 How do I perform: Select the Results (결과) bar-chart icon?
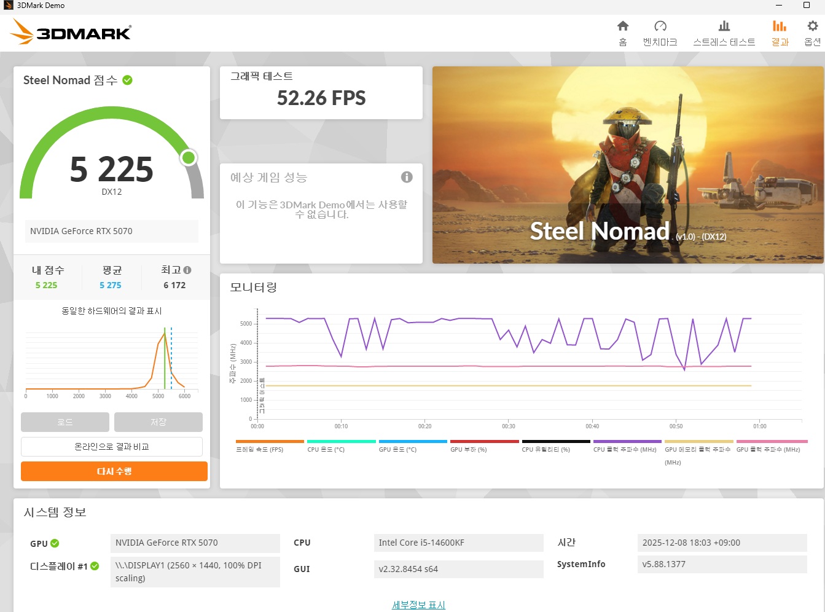coord(779,26)
